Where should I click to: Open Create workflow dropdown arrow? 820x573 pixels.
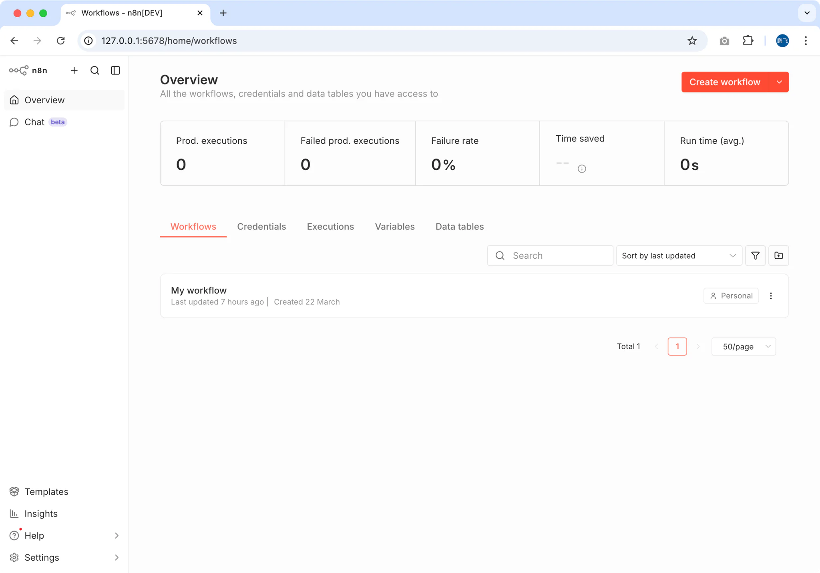(x=779, y=82)
